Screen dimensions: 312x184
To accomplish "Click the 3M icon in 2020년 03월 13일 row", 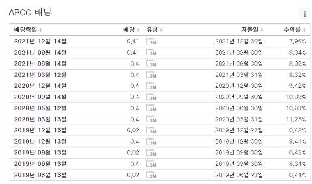I will 151,119.
